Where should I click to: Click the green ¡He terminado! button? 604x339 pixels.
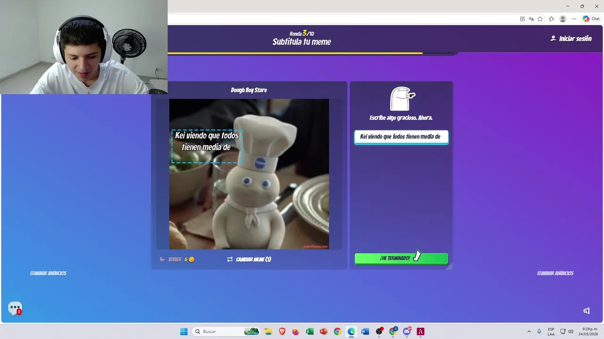pos(401,258)
